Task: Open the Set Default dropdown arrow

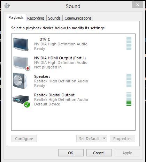Action: 104,138
